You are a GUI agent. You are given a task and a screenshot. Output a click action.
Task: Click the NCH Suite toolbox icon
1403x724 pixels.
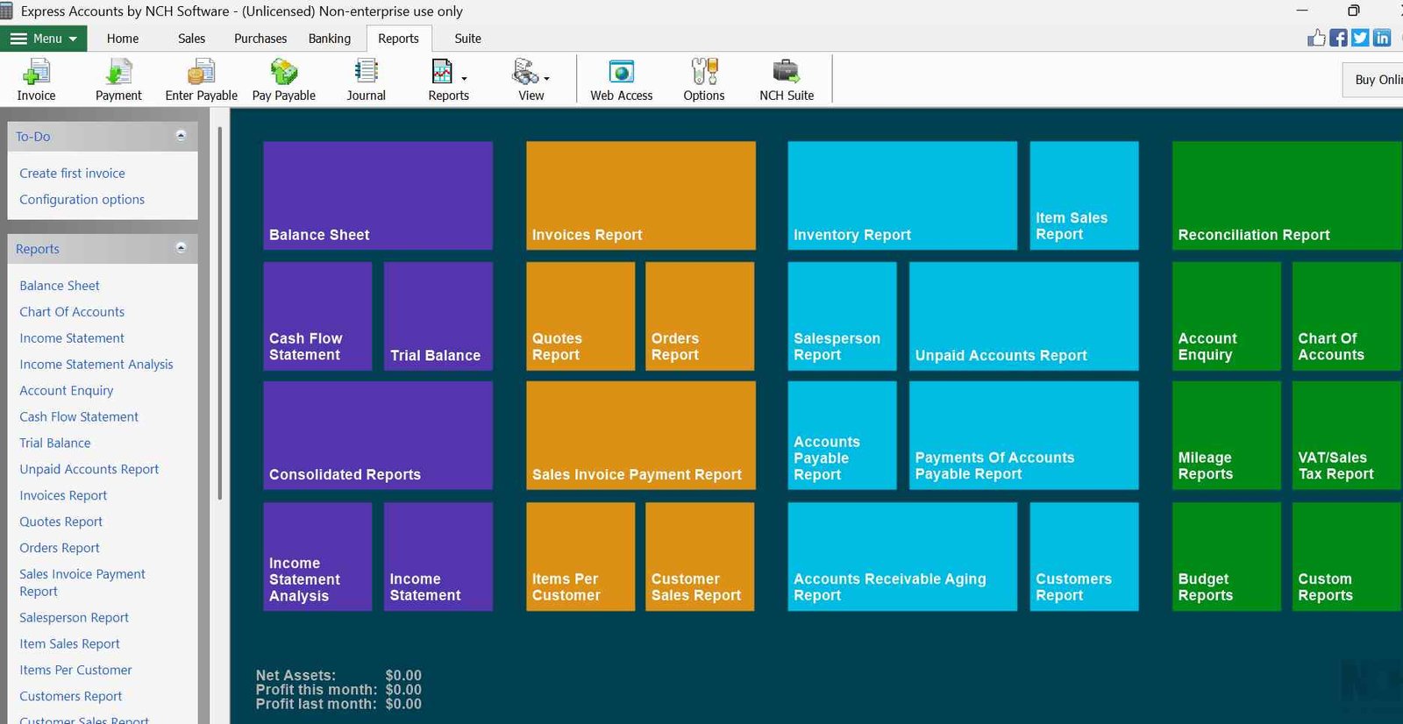(786, 72)
